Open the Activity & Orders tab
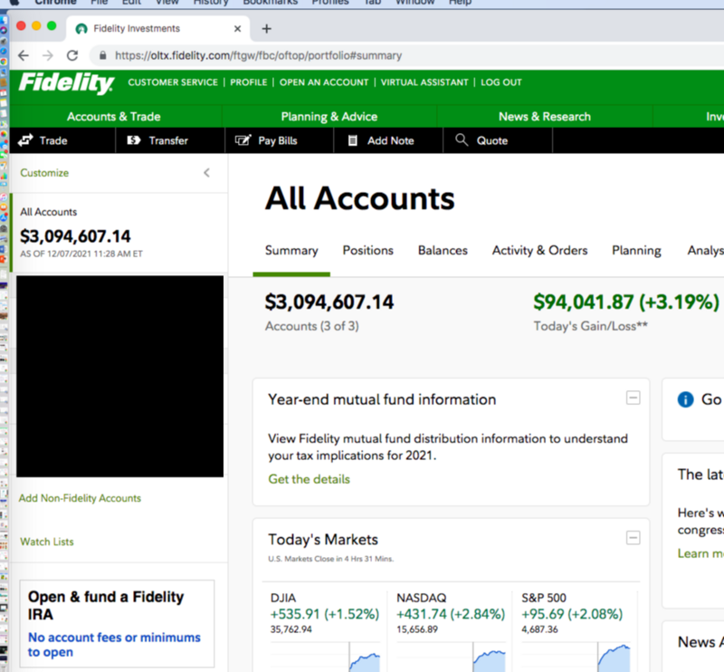The image size is (724, 672). pyautogui.click(x=539, y=251)
